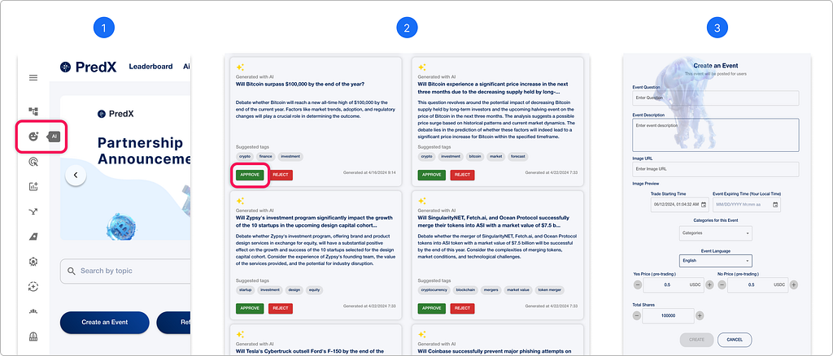
Task: Click the Create an Event button
Action: click(105, 322)
